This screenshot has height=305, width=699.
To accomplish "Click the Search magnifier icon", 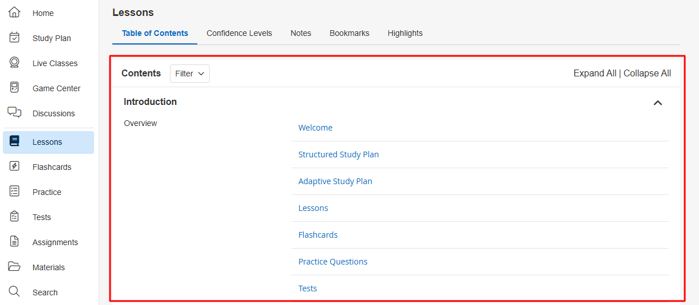I will point(15,292).
